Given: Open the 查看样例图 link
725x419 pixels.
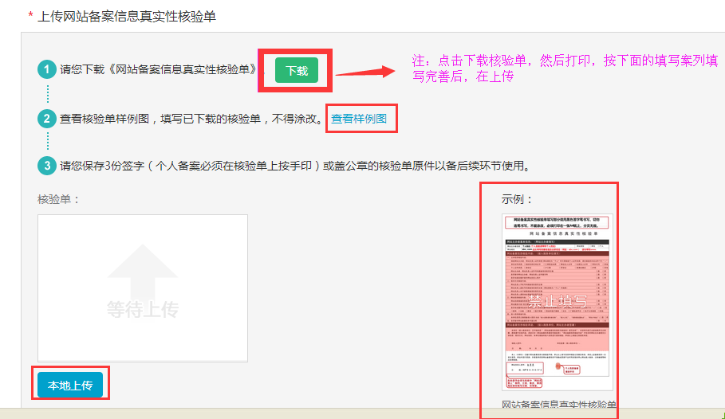Looking at the screenshot, I should point(359,119).
